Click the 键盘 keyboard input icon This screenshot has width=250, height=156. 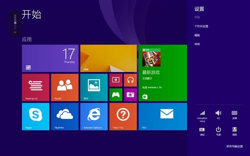(x=235, y=132)
